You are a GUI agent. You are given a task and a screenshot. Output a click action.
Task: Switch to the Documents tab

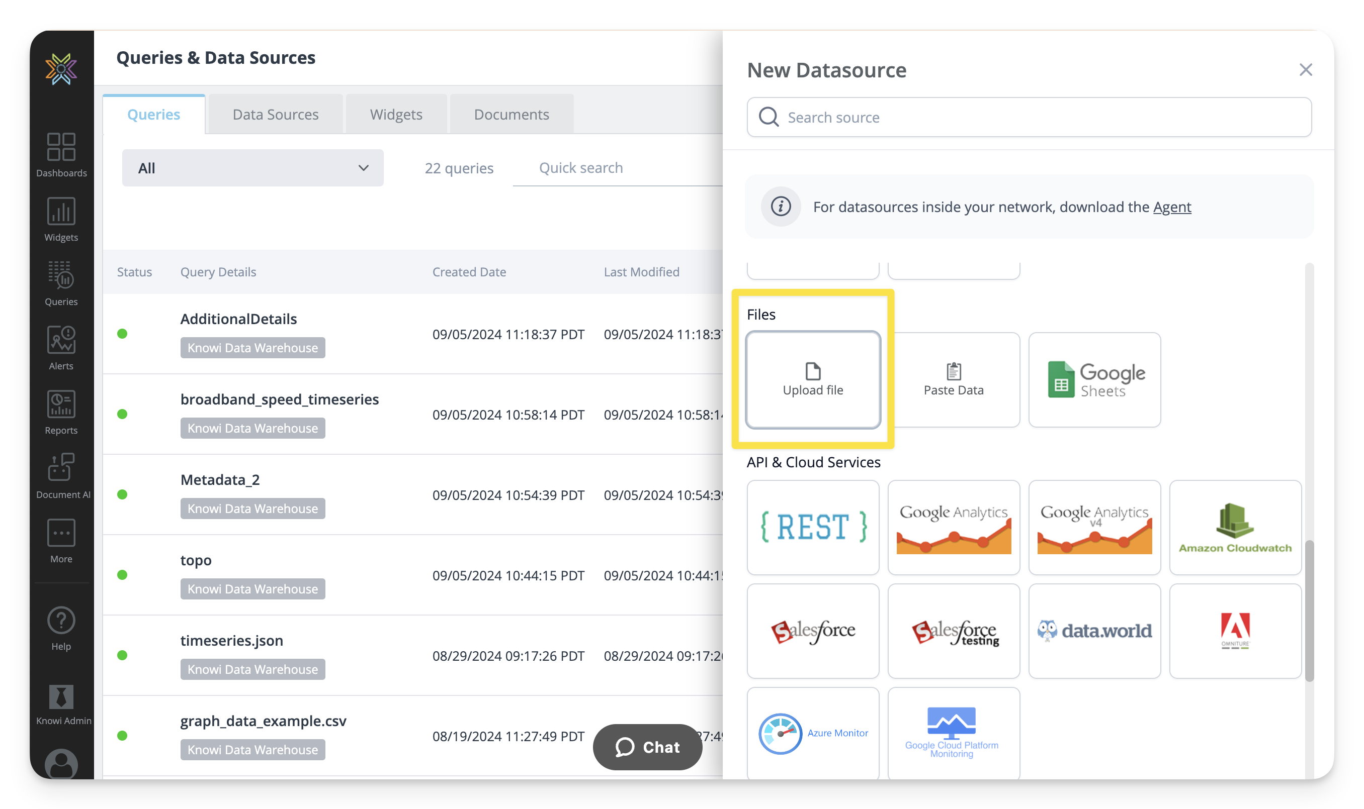click(511, 115)
